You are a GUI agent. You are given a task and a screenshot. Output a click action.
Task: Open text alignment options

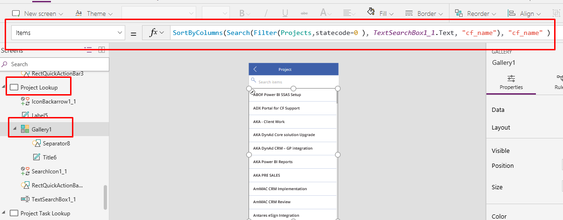(x=348, y=14)
